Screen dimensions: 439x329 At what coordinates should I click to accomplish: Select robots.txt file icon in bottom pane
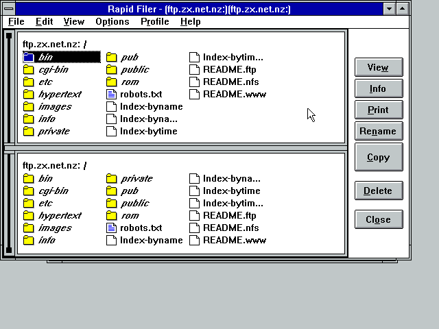pos(112,228)
